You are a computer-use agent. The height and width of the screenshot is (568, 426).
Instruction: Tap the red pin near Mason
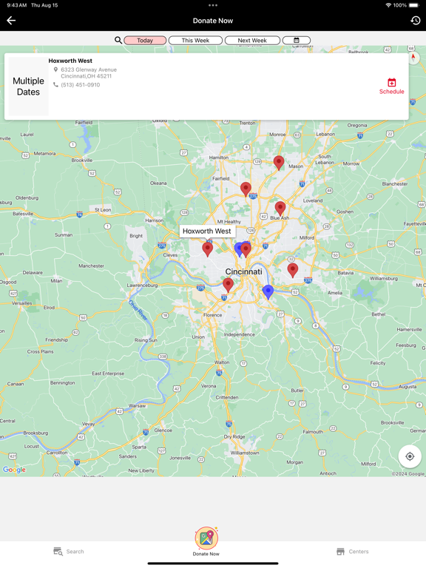pos(279,163)
